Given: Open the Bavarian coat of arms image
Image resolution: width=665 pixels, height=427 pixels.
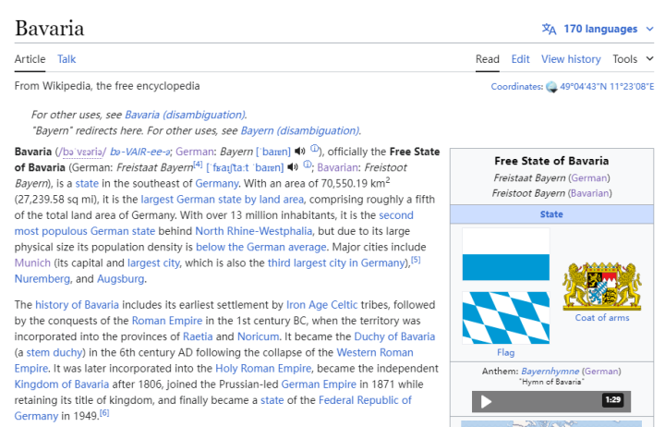Looking at the screenshot, I should click(601, 285).
